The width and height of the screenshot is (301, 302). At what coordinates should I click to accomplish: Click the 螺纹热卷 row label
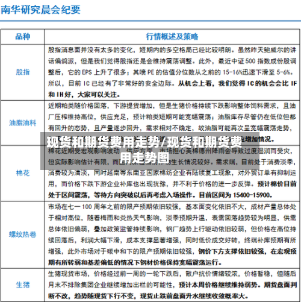pyautogui.click(x=23, y=234)
